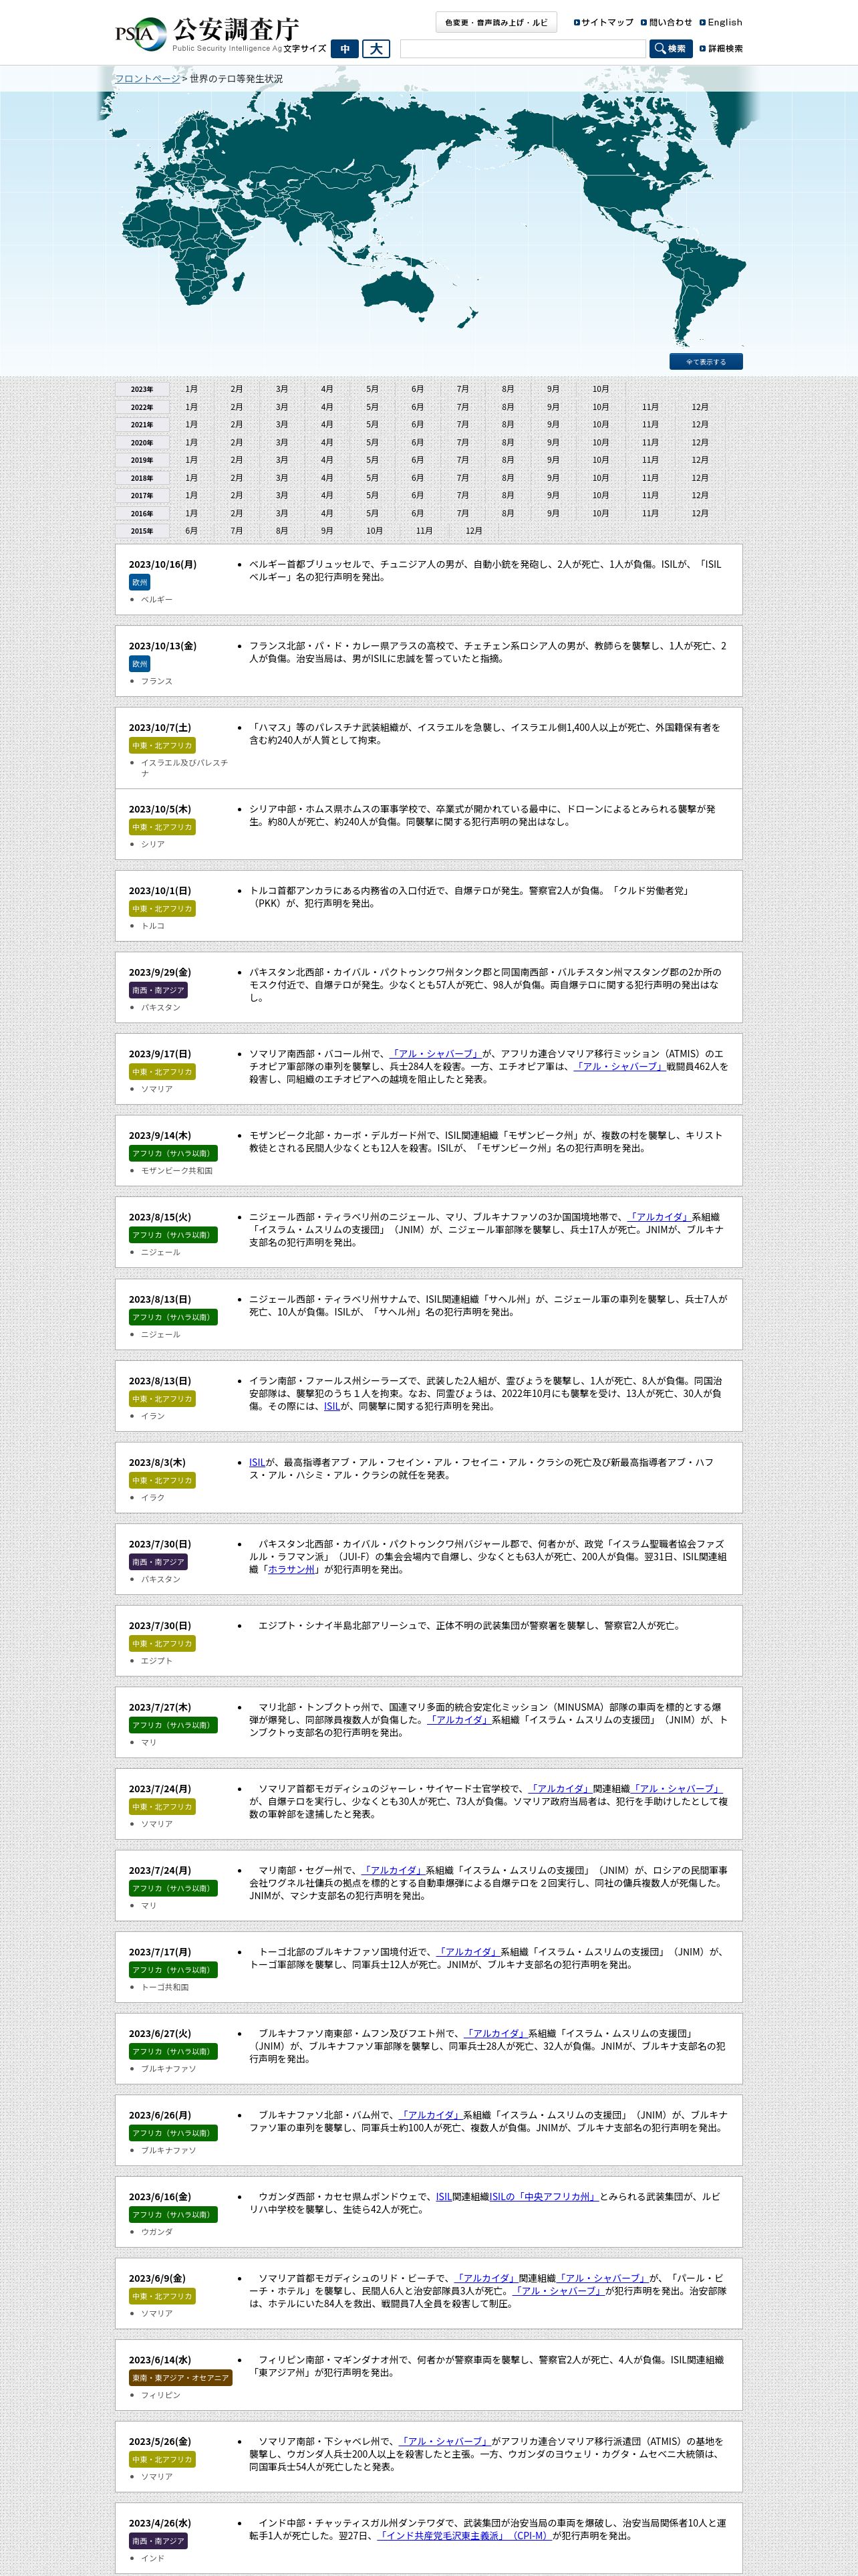Open ISILの「中央アフリカ州」 link in 2023/6/16 entry

(543, 2197)
